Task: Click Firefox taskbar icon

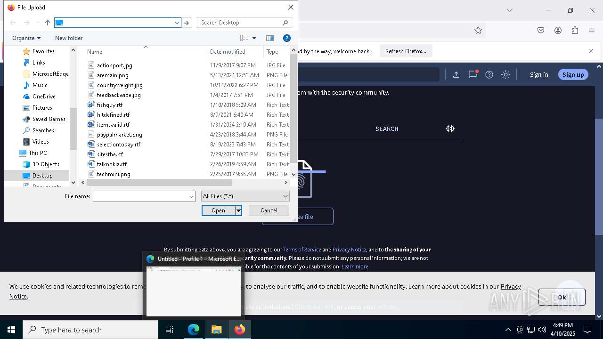Action: pyautogui.click(x=240, y=330)
